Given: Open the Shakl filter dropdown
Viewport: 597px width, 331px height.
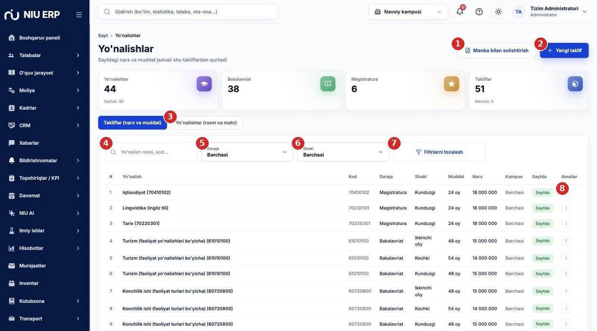Looking at the screenshot, I should tap(343, 152).
